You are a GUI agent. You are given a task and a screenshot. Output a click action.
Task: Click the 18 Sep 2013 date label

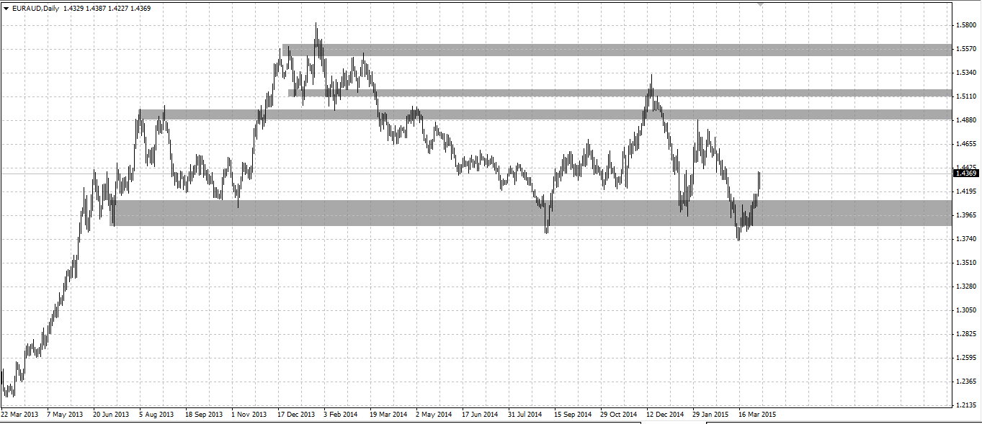[x=204, y=415]
